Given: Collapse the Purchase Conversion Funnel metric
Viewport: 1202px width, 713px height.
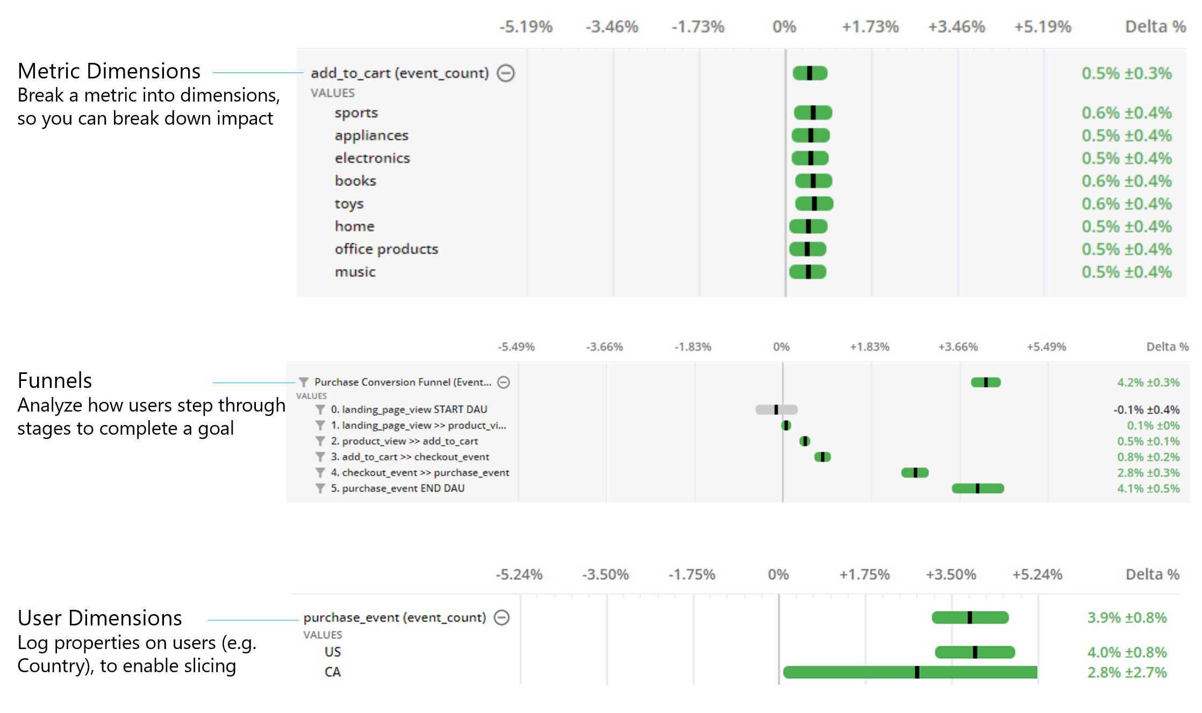Looking at the screenshot, I should click(504, 383).
